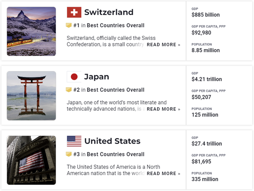The width and height of the screenshot is (254, 191).
Task: Expand United States description via READ MORE
Action: click(164, 173)
